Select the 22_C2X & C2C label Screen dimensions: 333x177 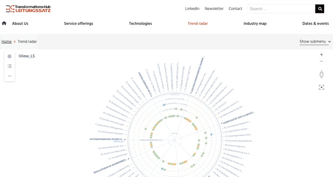pos(221,106)
